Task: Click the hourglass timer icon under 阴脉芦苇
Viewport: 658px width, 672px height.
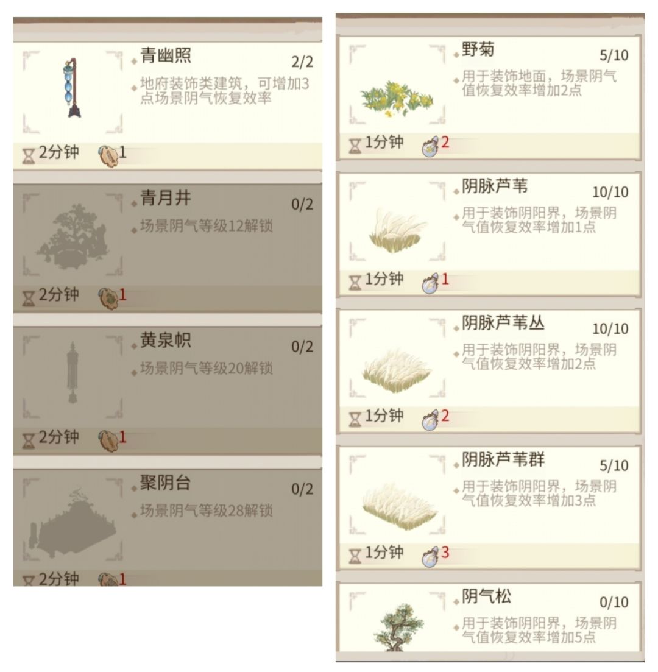Action: click(355, 283)
